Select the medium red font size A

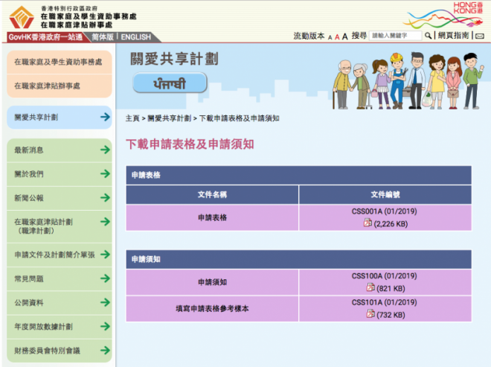pyautogui.click(x=337, y=36)
